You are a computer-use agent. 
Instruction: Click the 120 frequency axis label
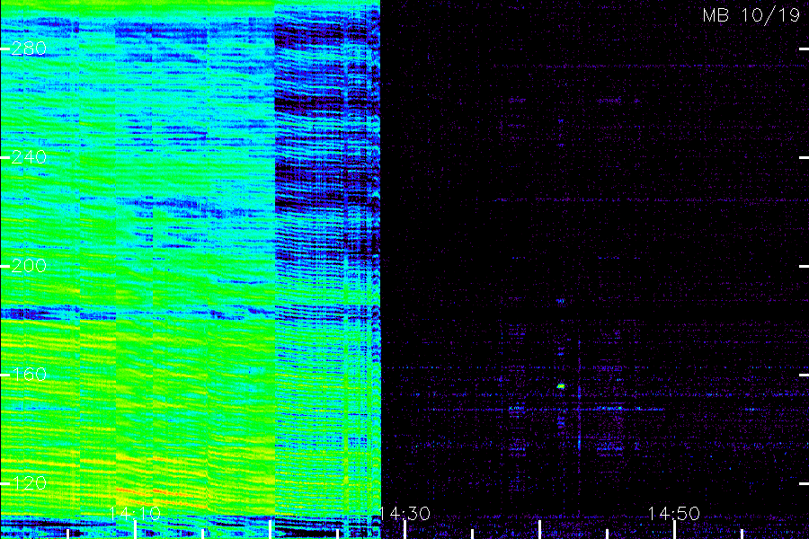coord(29,483)
